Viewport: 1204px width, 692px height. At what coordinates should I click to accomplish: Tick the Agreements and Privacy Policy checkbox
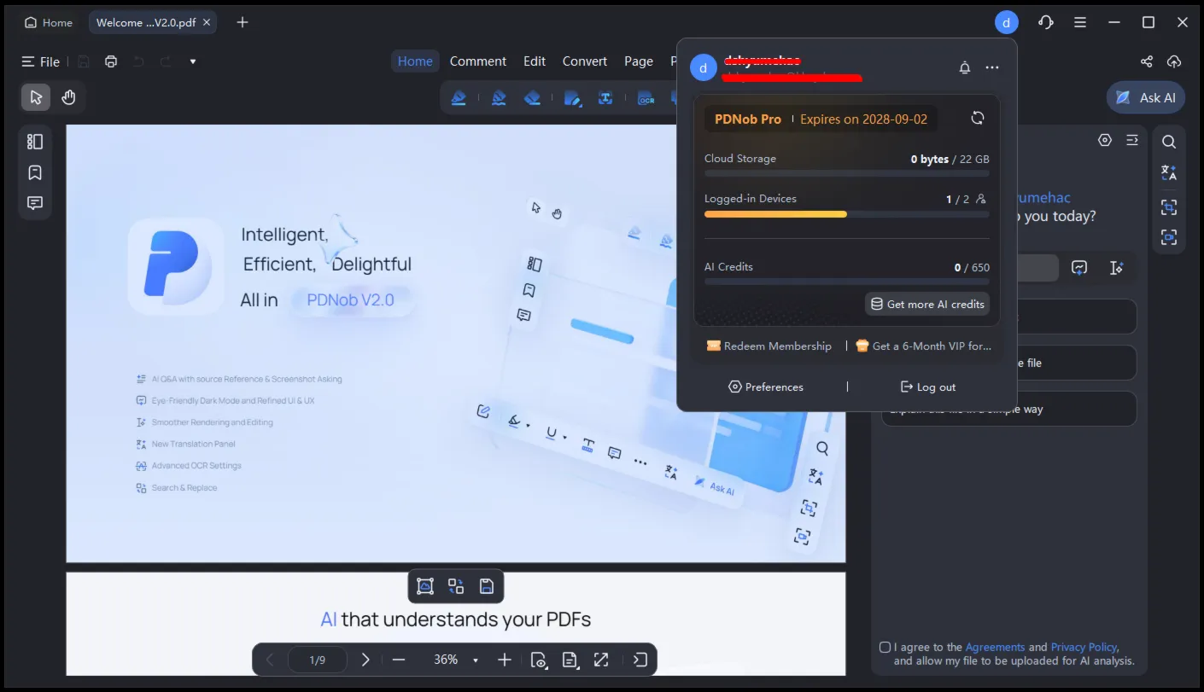(885, 647)
